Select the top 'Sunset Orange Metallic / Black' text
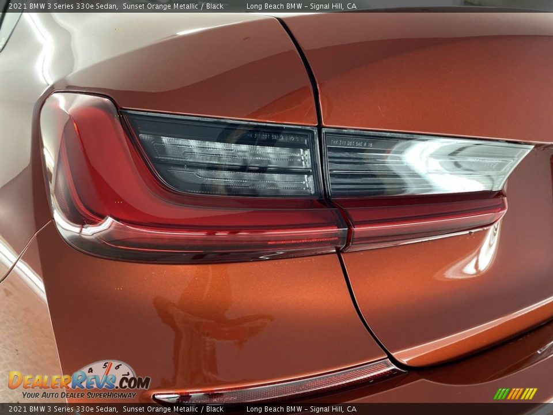The image size is (553, 415). (x=173, y=6)
